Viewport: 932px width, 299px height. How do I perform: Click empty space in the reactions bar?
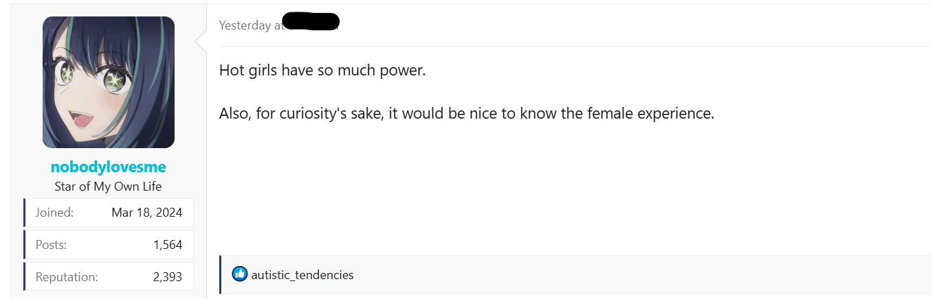pyautogui.click(x=619, y=275)
